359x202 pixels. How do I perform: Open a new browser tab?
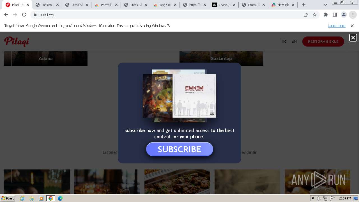(x=304, y=5)
